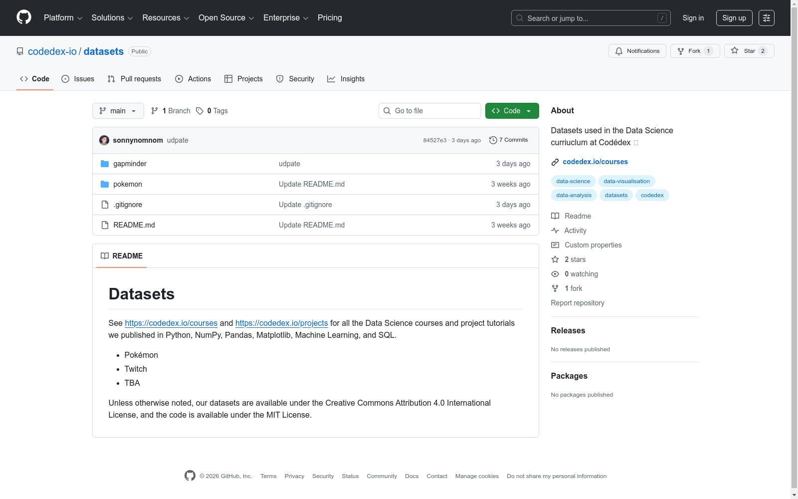Open the header menu icon beside Sign up
798x499 pixels.
pyautogui.click(x=767, y=18)
